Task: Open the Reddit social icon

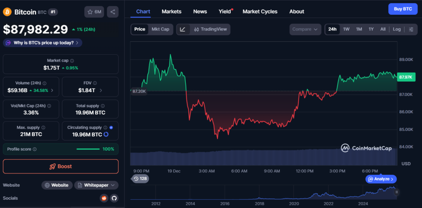Action: [104, 198]
